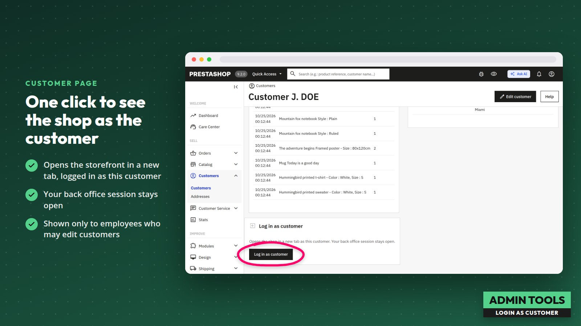Open the notifications bell
The image size is (581, 326).
(x=539, y=74)
